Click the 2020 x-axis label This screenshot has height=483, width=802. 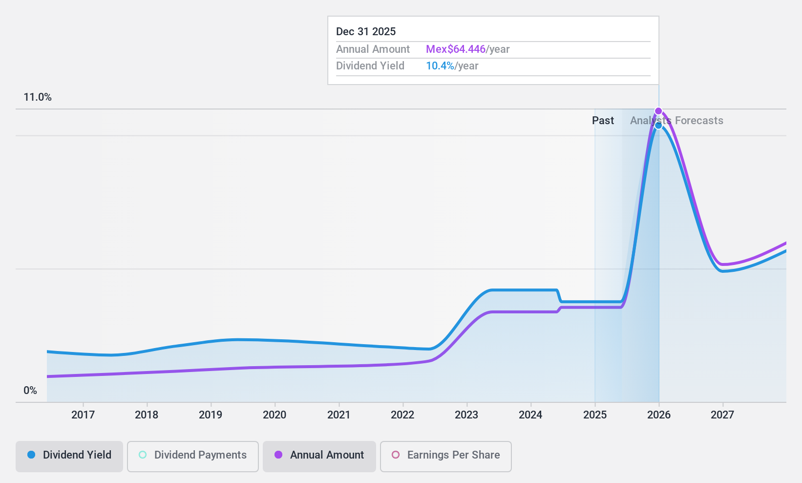point(274,415)
